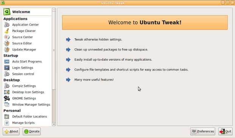
Task: Click the Window Manager Settings icon
Action: pos(7,105)
